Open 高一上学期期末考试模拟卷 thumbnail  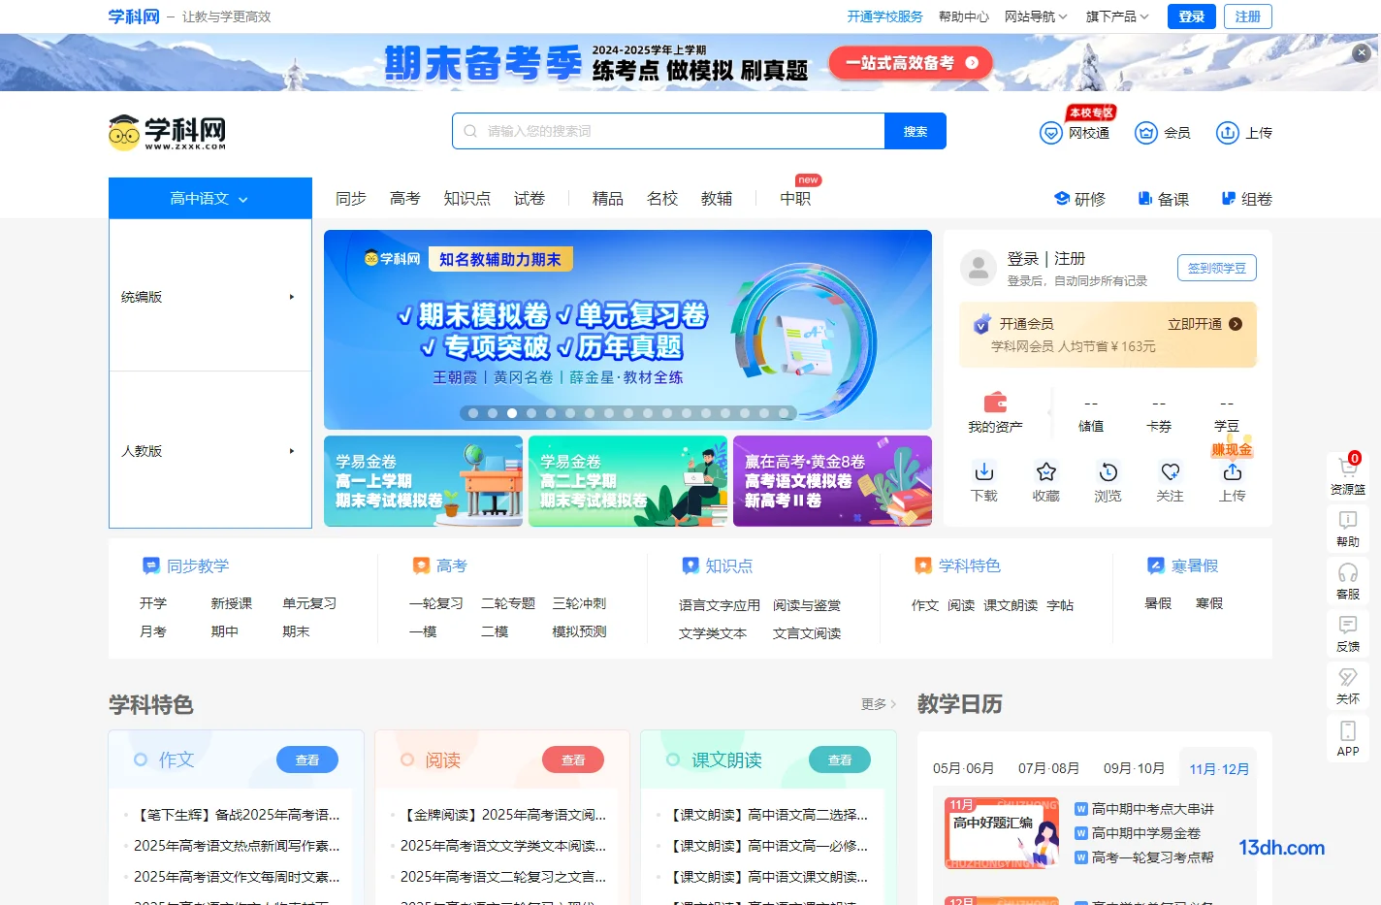(423, 481)
